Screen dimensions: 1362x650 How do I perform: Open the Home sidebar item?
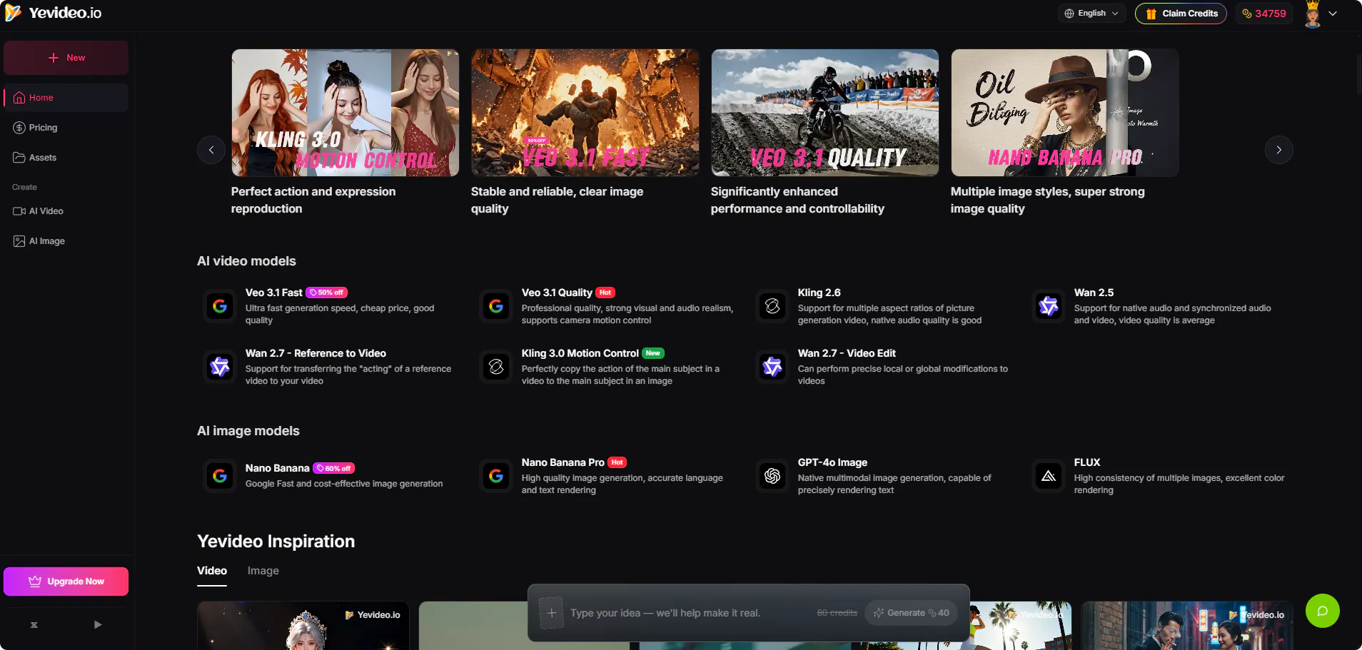[x=66, y=98]
